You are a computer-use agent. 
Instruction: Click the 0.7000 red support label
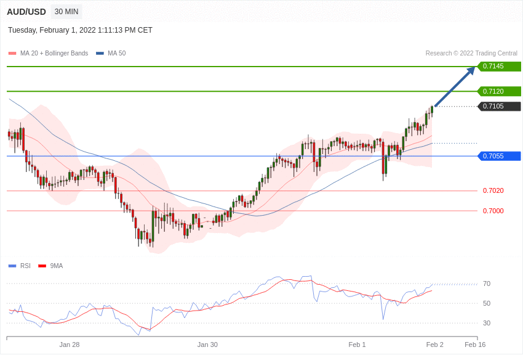[x=493, y=211]
